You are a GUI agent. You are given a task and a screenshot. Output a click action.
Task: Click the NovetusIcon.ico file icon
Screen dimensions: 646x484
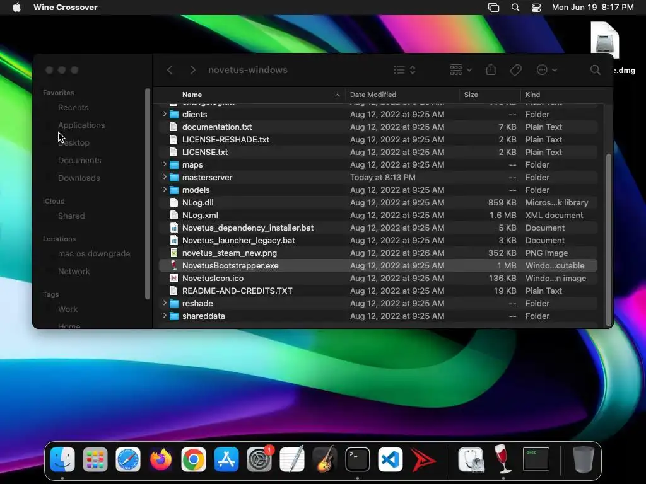point(174,278)
